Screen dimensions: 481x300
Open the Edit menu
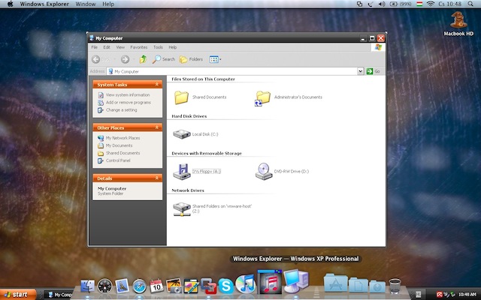pyautogui.click(x=107, y=47)
